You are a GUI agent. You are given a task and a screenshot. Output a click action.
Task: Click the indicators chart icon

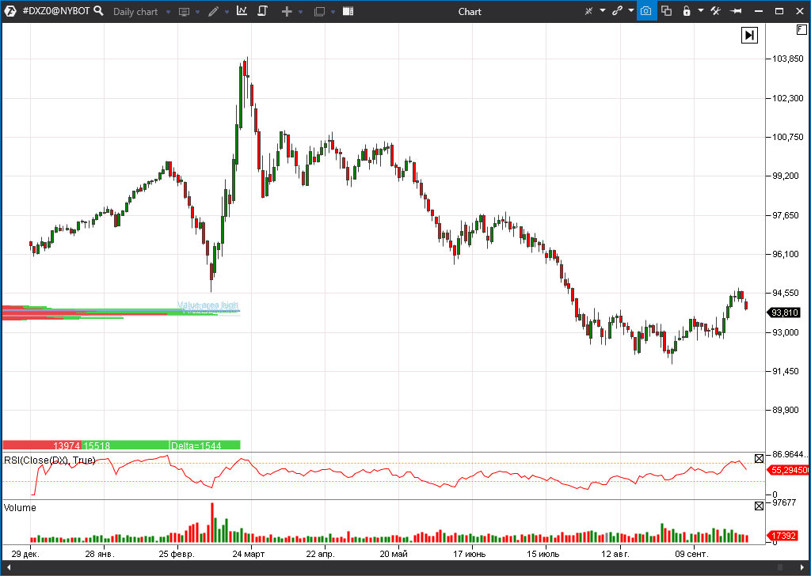pos(242,11)
